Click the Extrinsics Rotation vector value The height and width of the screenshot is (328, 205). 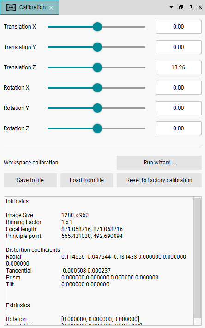[x=100, y=319]
